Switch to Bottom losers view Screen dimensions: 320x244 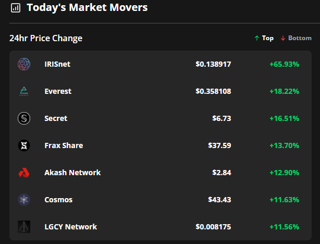coord(300,38)
